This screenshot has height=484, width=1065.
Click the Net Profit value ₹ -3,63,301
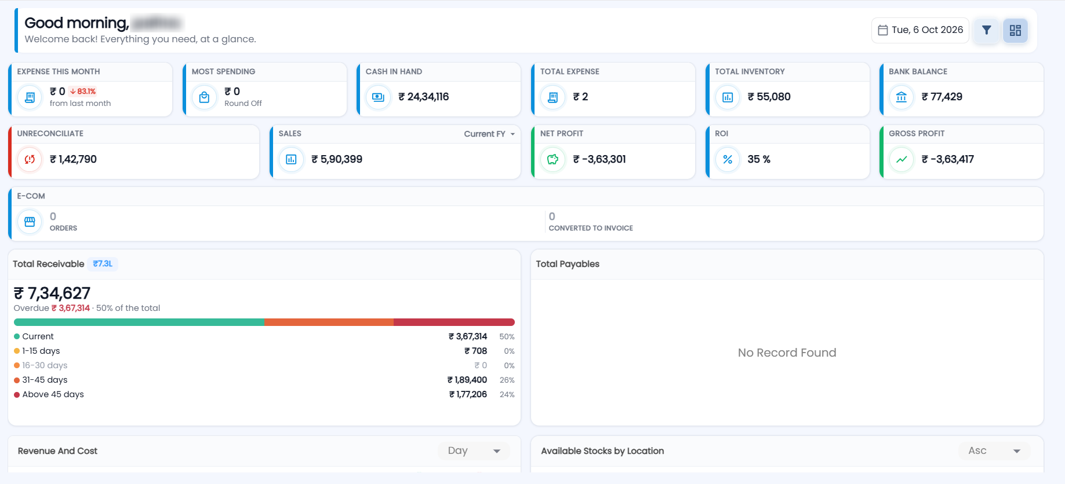pos(599,159)
